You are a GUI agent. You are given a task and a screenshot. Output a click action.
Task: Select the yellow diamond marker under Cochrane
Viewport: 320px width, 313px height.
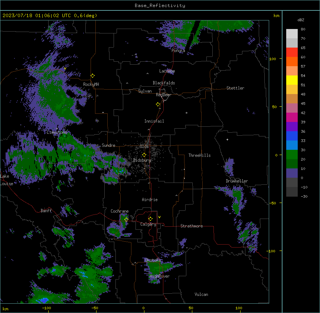[126, 219]
